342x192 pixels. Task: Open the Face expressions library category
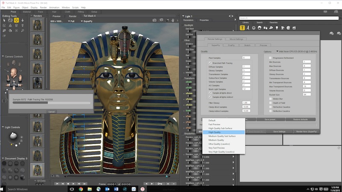[254, 28]
